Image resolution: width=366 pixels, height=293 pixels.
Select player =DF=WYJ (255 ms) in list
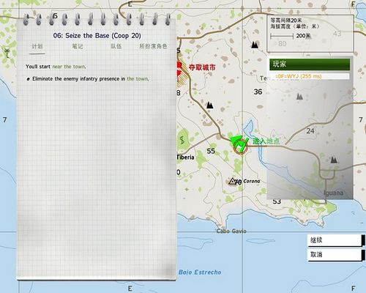(310, 76)
